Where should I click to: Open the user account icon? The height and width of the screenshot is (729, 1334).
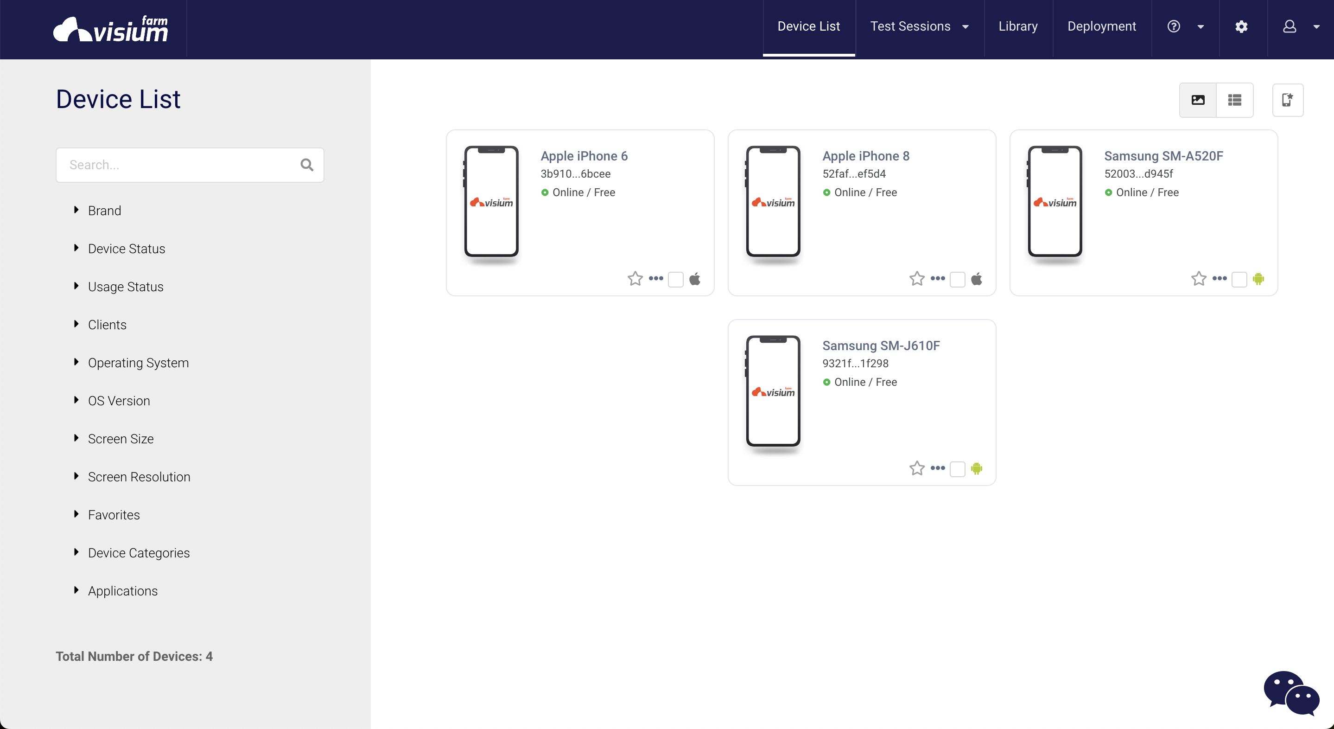coord(1289,26)
